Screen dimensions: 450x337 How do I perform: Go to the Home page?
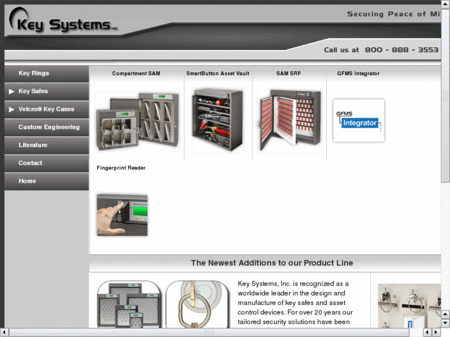pos(46,181)
